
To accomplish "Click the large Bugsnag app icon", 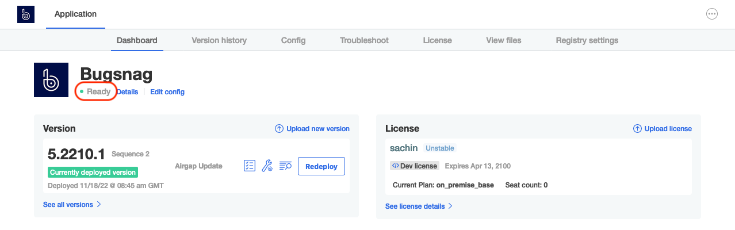I will click(51, 80).
